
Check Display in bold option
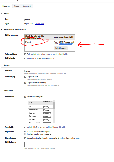pyautogui.click(x=25, y=77)
